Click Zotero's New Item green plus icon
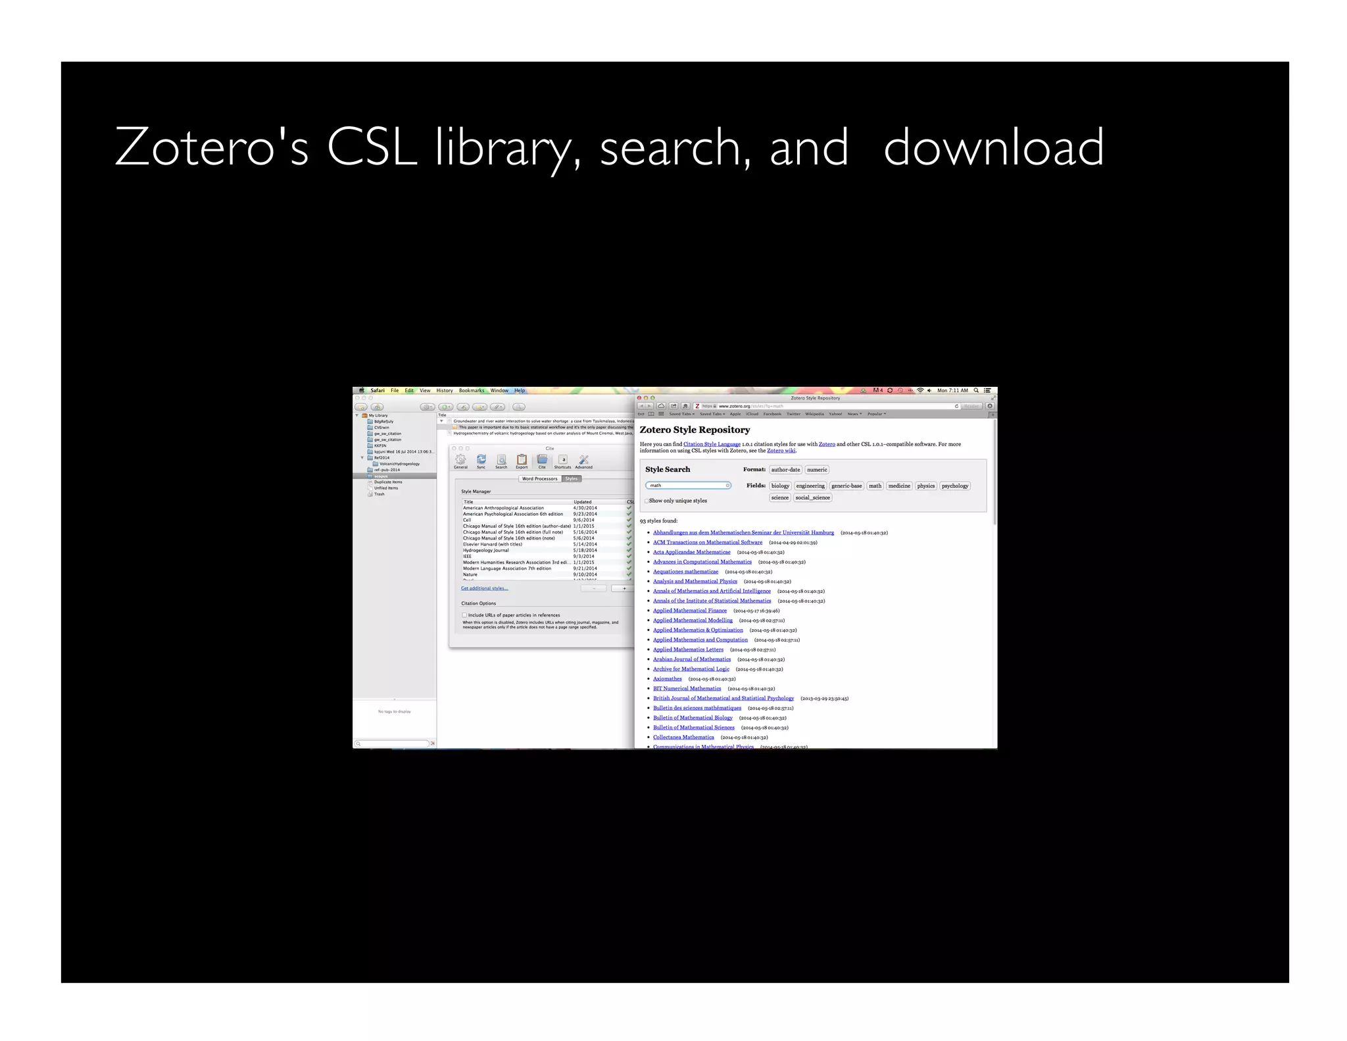Viewport: 1347px width, 1041px height. point(446,407)
